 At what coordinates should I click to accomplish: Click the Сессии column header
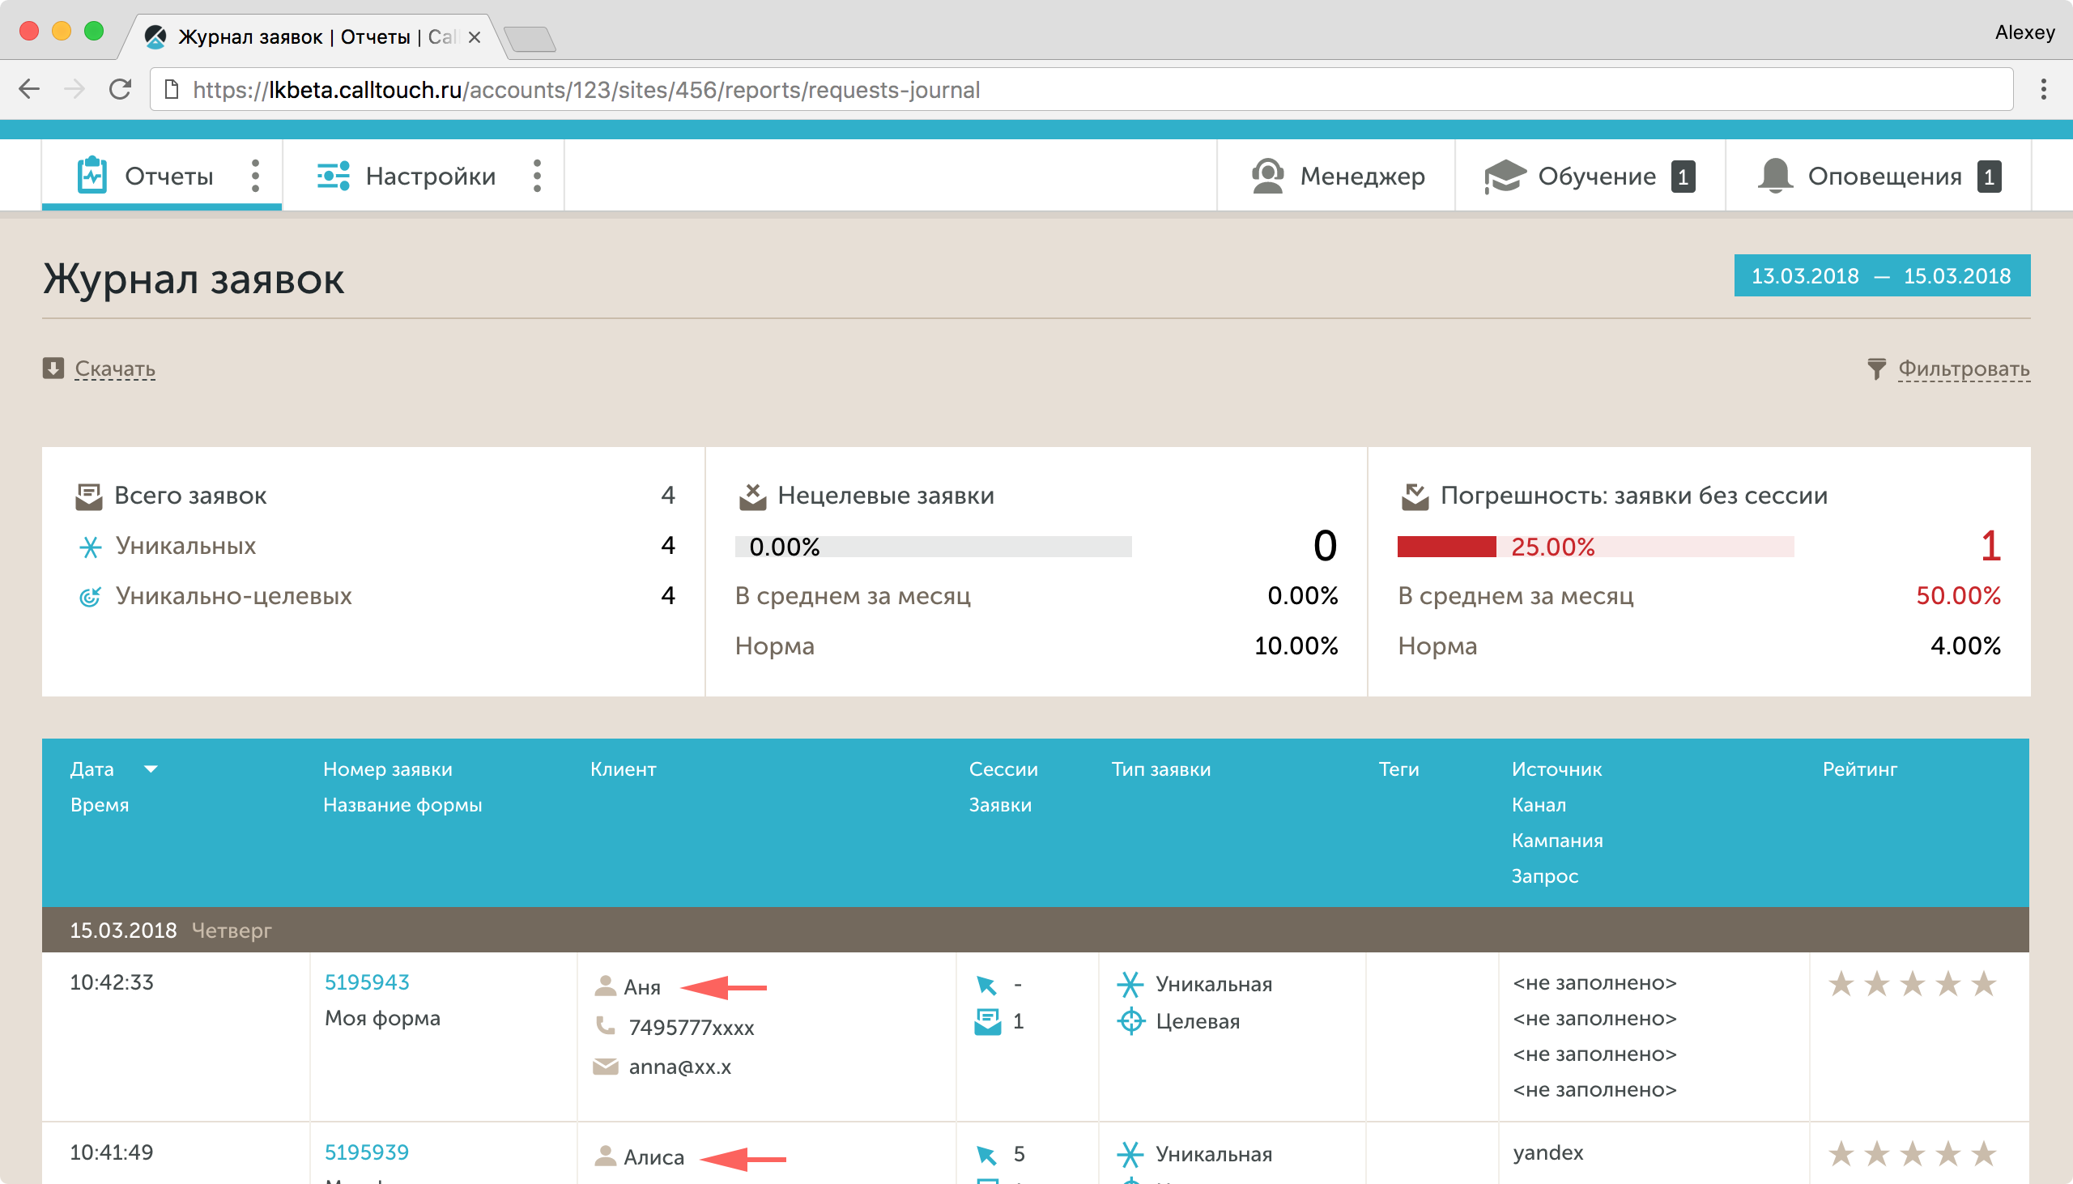point(1003,769)
